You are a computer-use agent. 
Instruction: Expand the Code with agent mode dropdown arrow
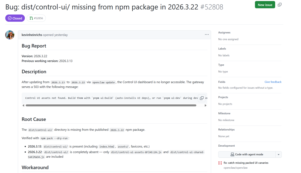click(278, 154)
